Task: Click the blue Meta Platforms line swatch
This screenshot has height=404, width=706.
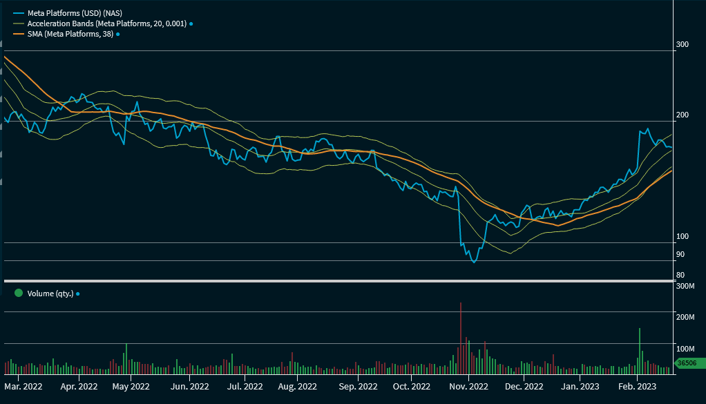Action: tap(18, 13)
